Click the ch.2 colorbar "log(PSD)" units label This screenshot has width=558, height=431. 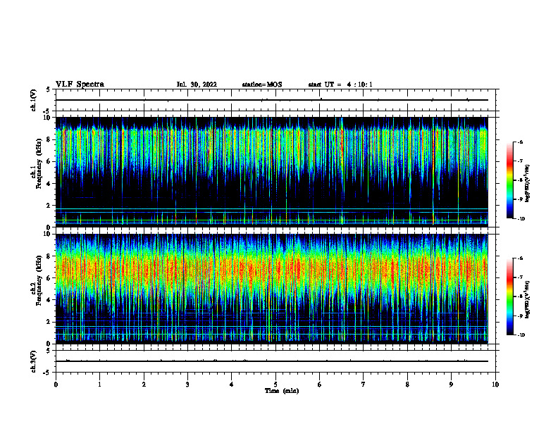(x=528, y=300)
